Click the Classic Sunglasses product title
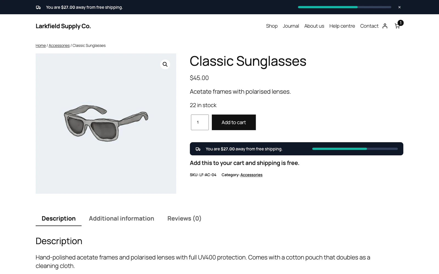 [x=248, y=61]
